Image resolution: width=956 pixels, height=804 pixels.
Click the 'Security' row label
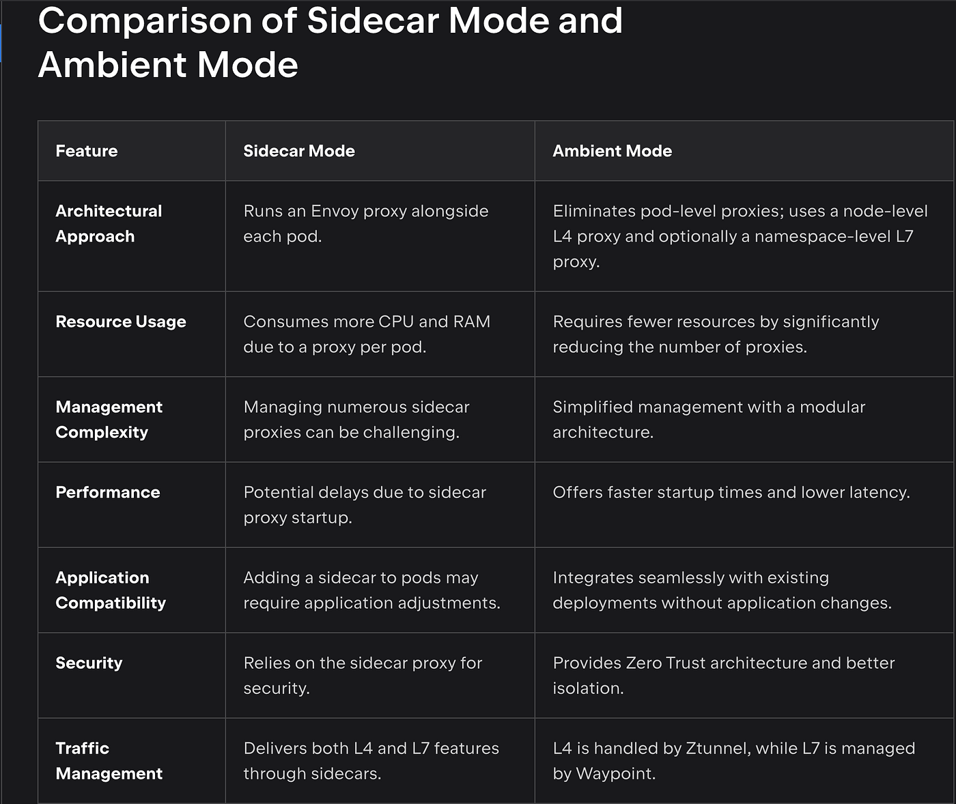tap(89, 663)
